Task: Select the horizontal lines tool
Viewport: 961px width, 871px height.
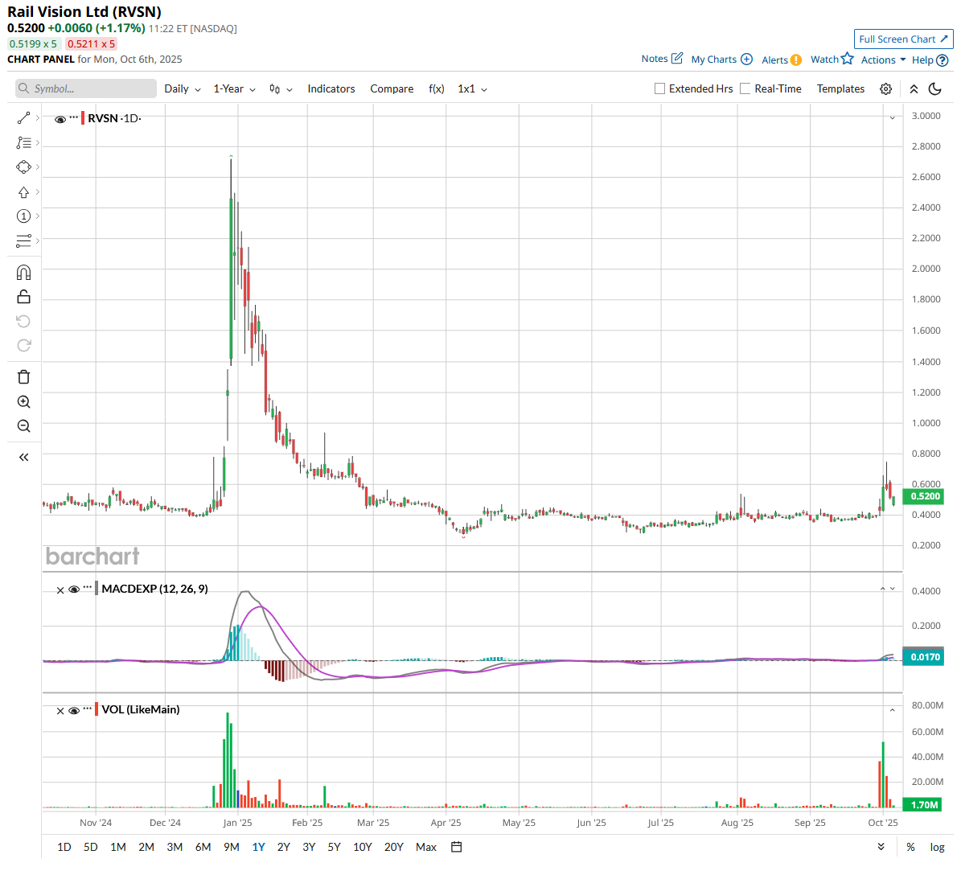Action: (x=24, y=241)
